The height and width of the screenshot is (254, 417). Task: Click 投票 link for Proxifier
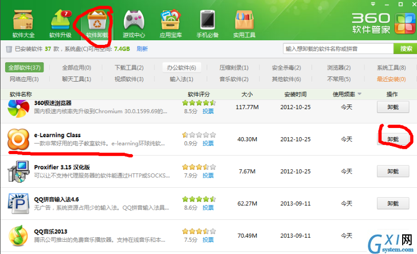(x=208, y=175)
